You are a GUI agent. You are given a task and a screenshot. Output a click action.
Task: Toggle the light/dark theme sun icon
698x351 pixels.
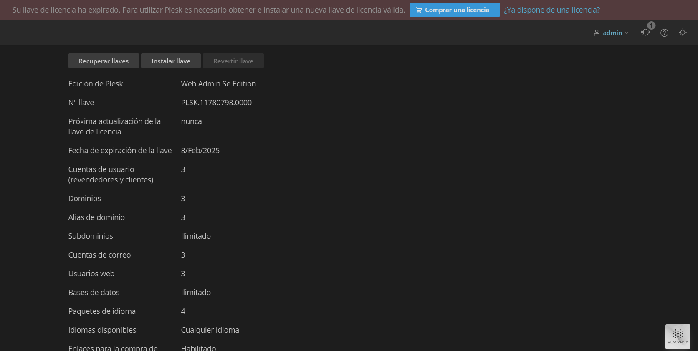[683, 32]
